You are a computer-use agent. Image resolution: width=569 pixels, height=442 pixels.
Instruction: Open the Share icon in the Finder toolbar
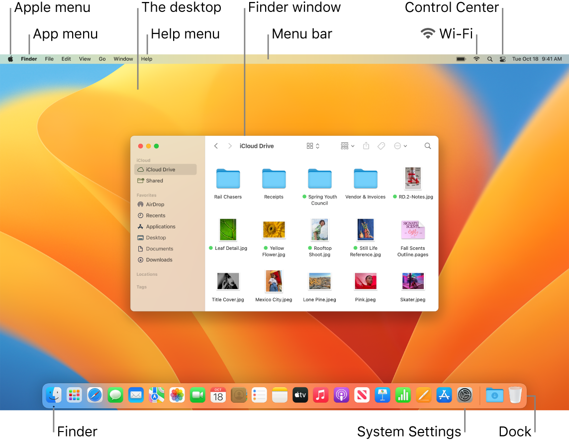click(366, 145)
